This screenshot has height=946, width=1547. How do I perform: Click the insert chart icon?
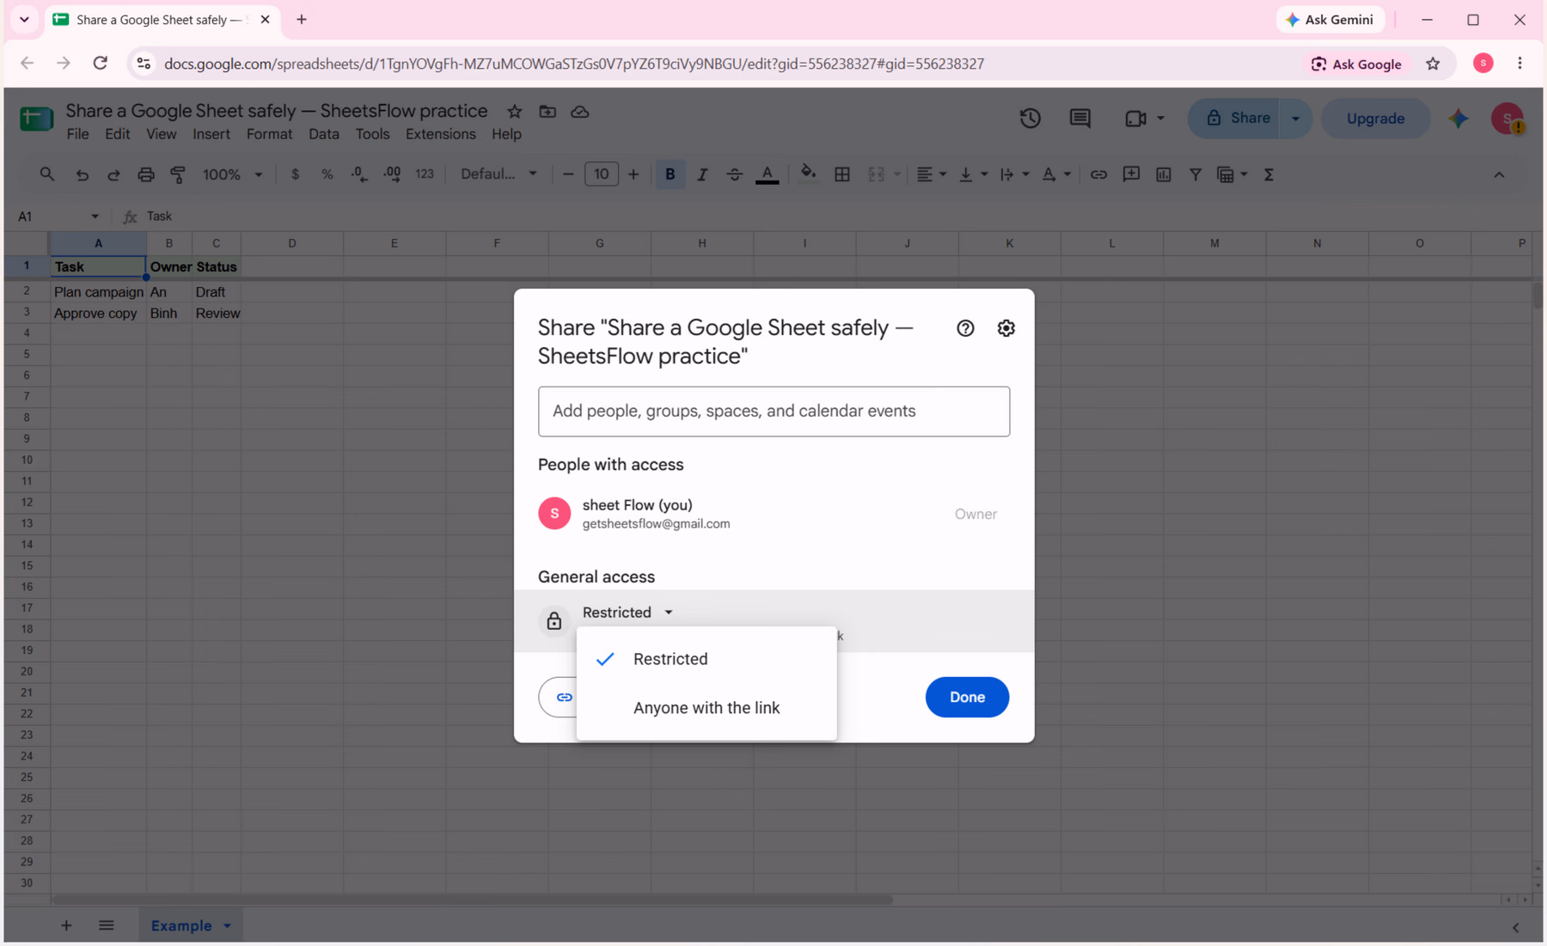coord(1163,174)
